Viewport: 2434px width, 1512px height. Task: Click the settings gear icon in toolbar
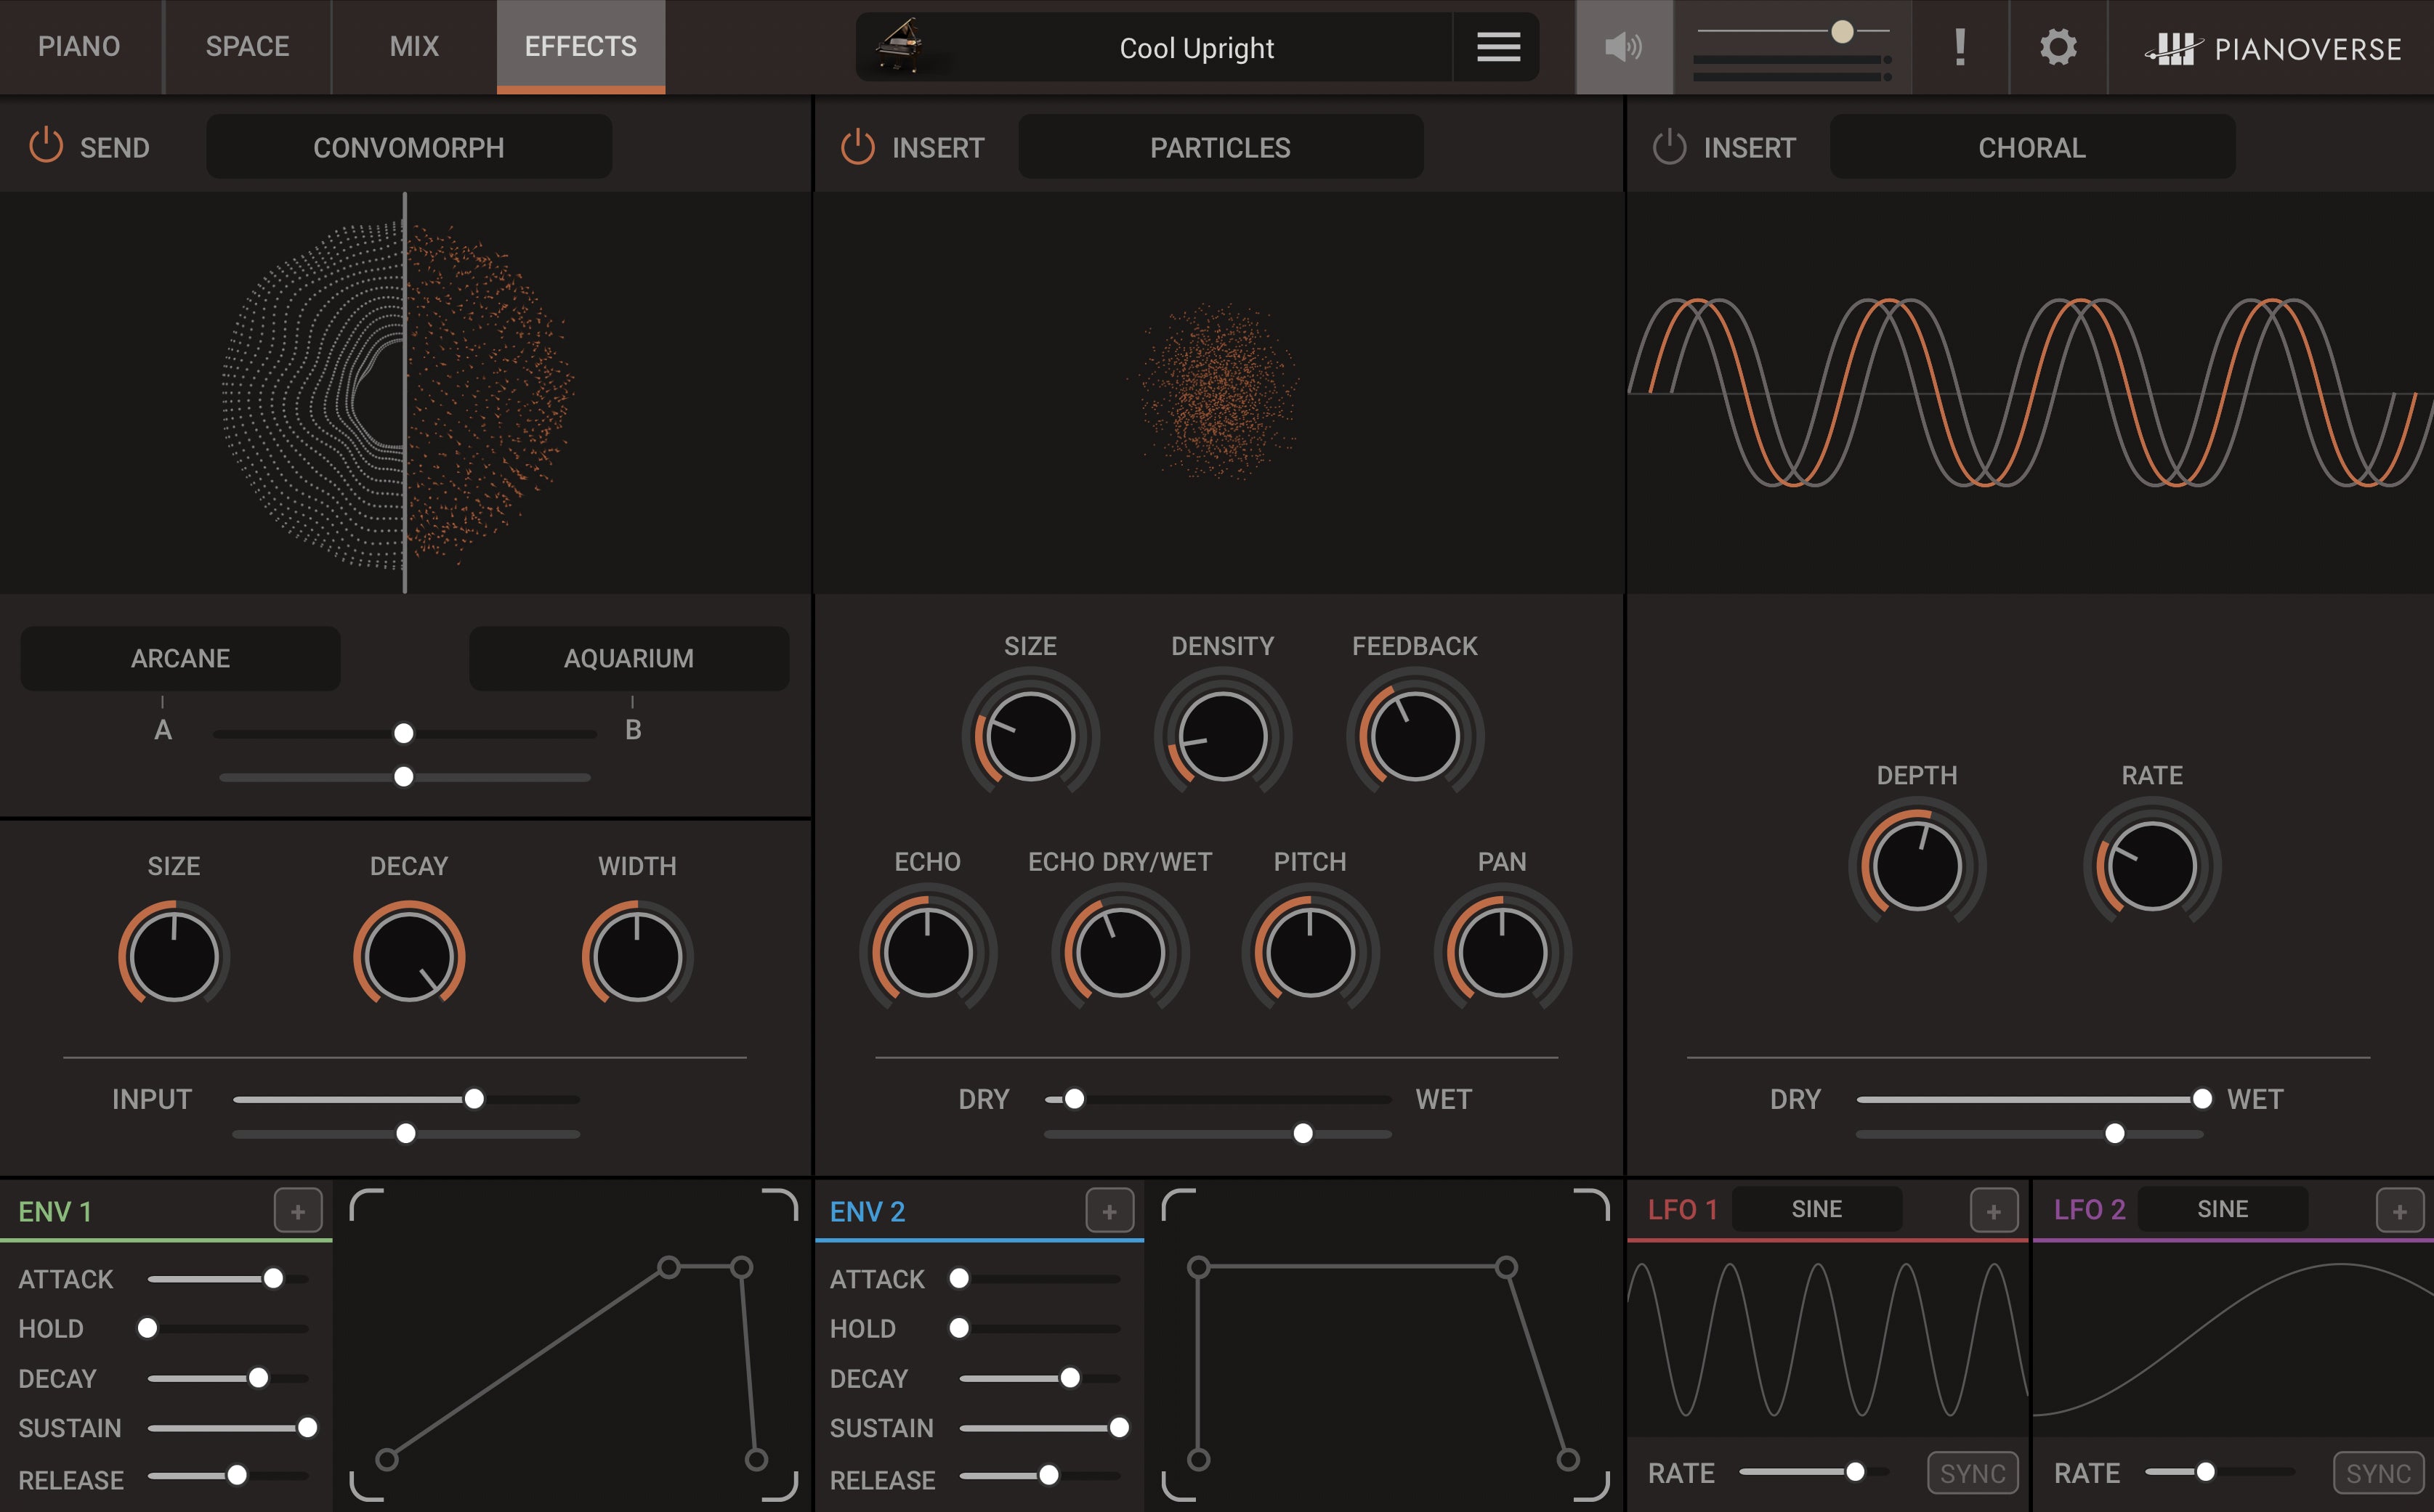coord(2058,47)
